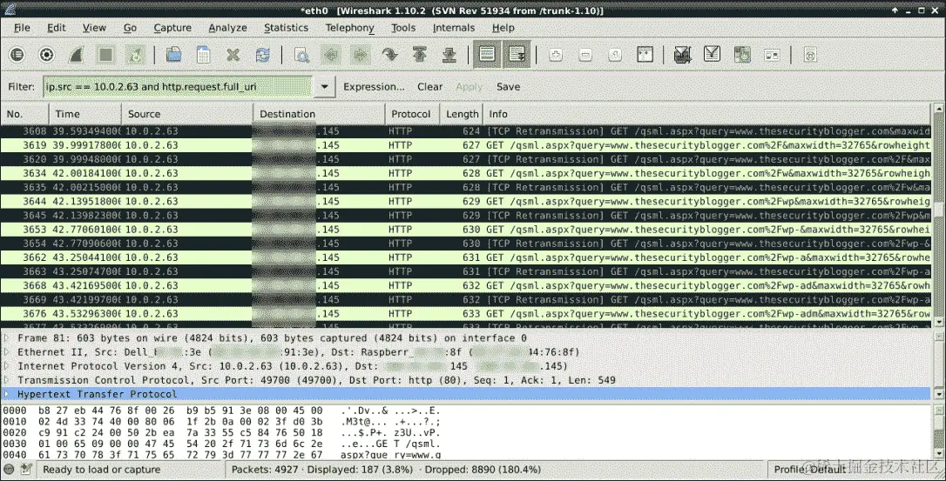The width and height of the screenshot is (946, 481).
Task: Open the Help menu
Action: click(x=503, y=28)
